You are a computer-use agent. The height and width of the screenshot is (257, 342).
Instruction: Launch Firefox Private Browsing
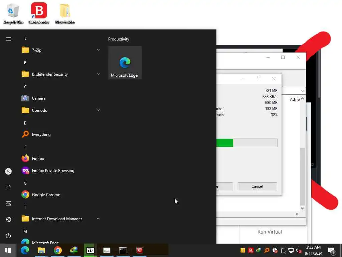tap(61, 170)
